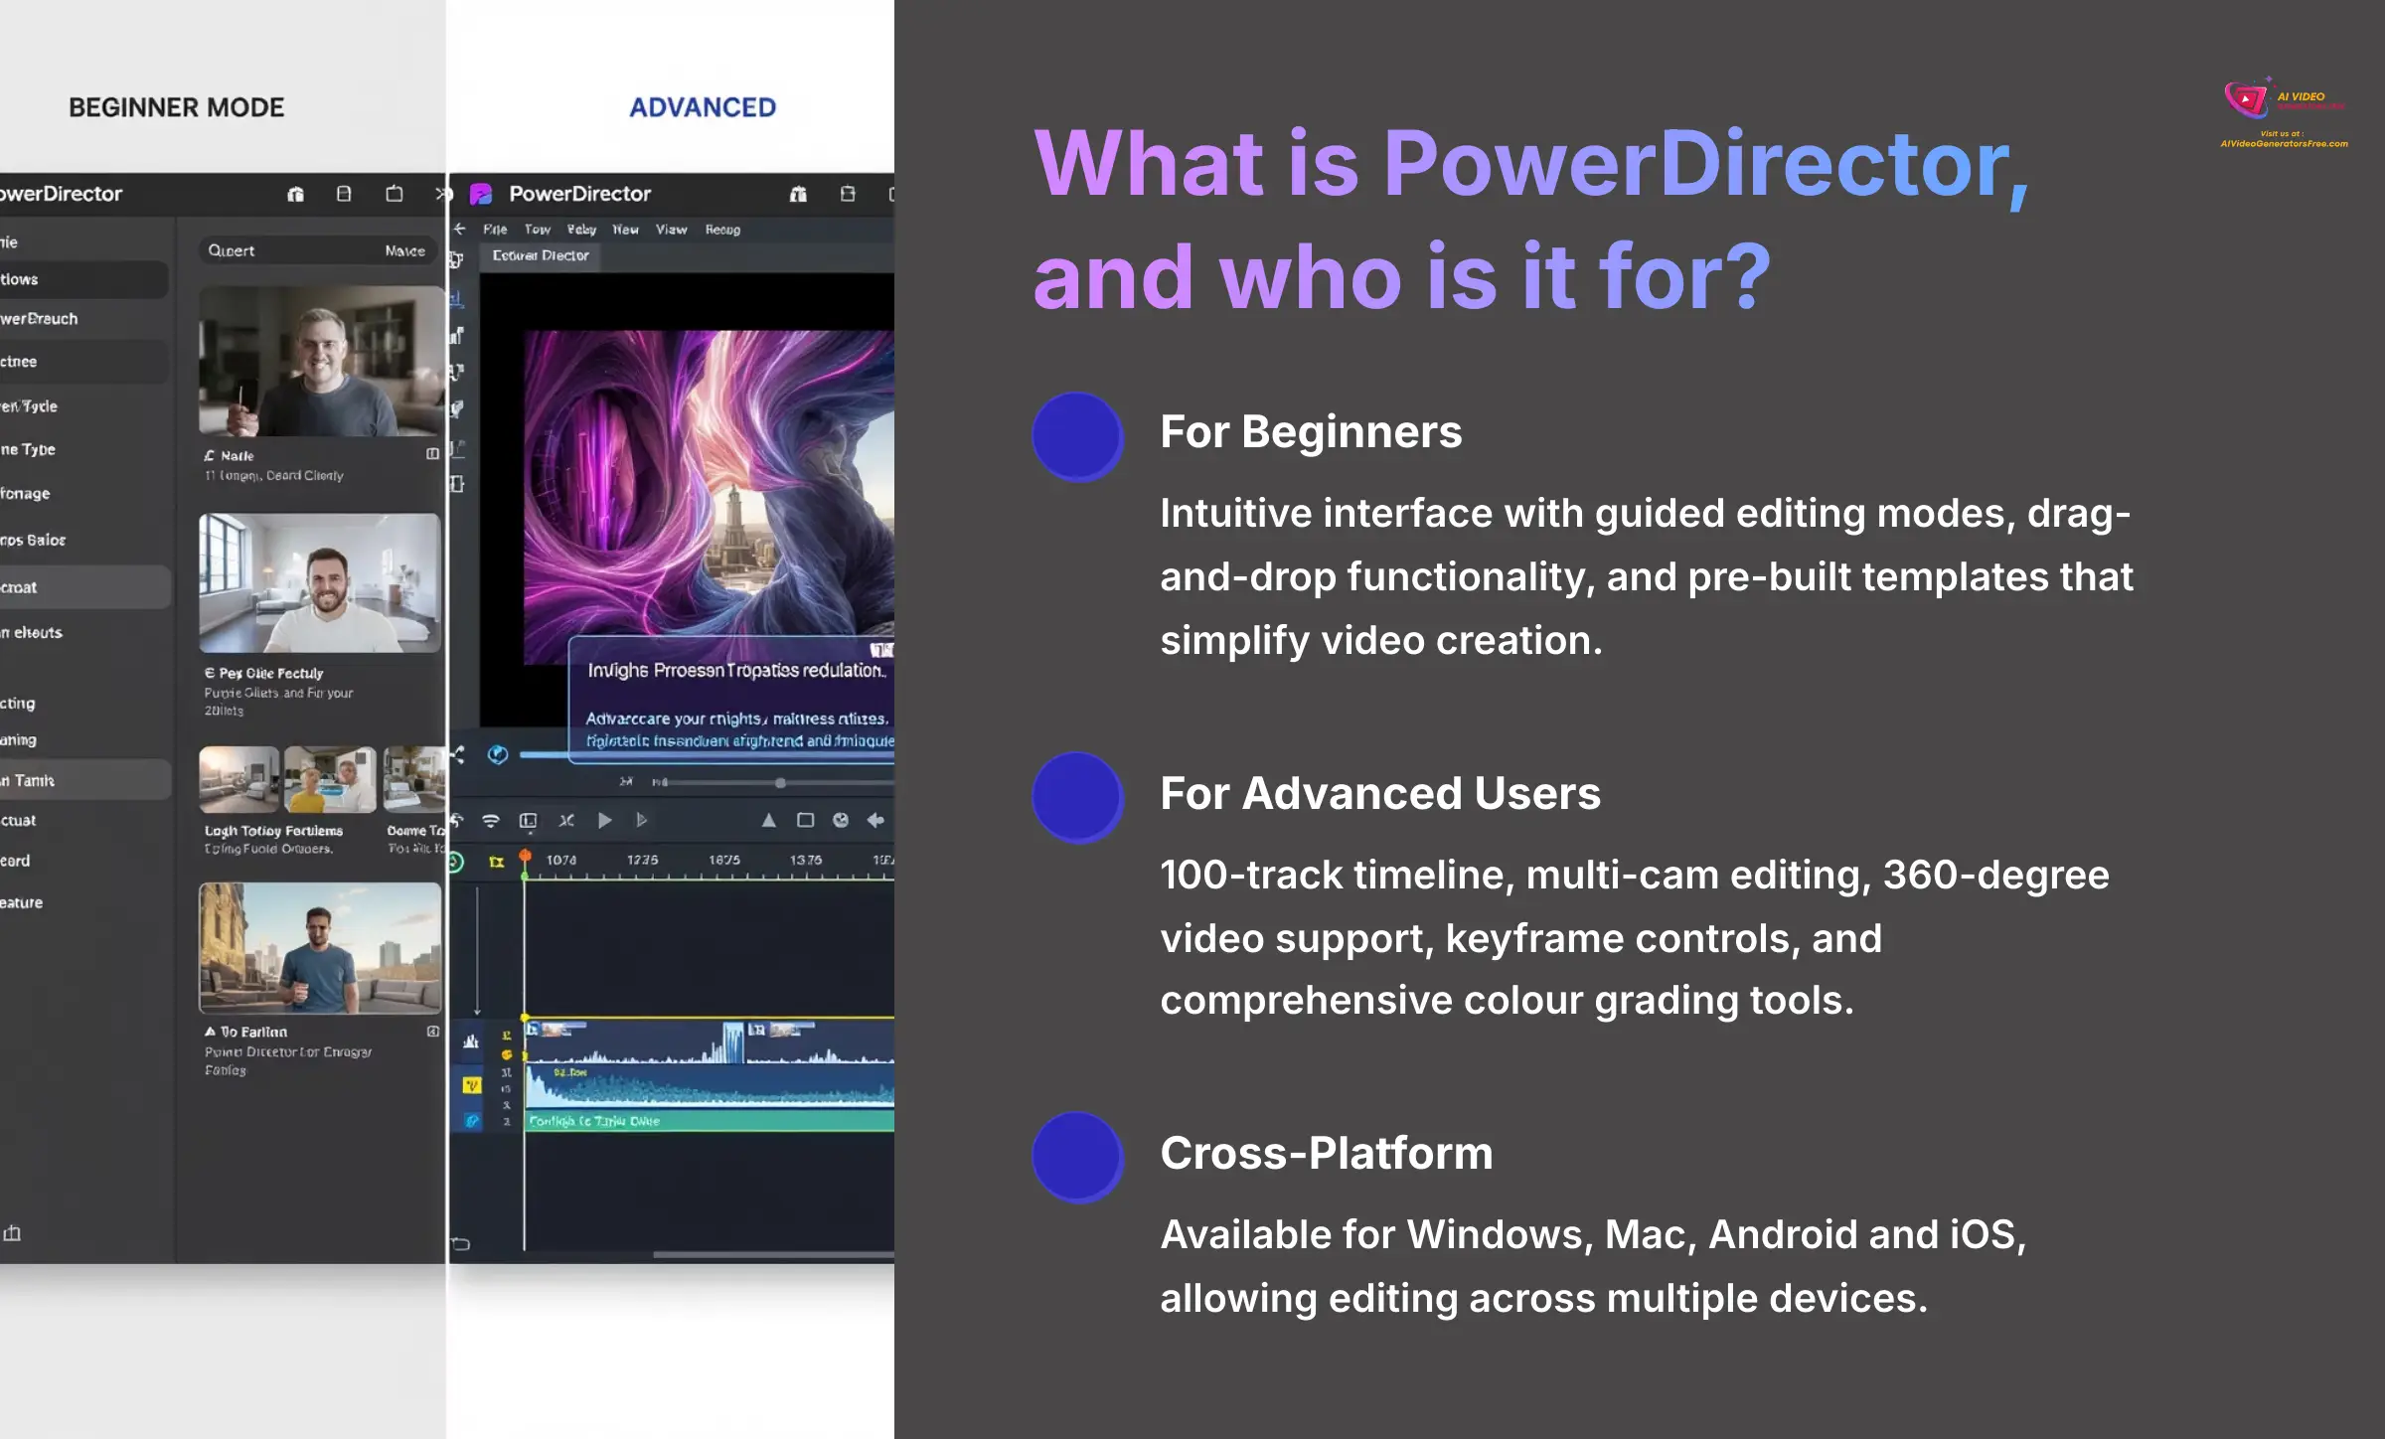2385x1439 pixels.
Task: Click the upward triangle icon in transport toolbar
Action: pos(768,821)
